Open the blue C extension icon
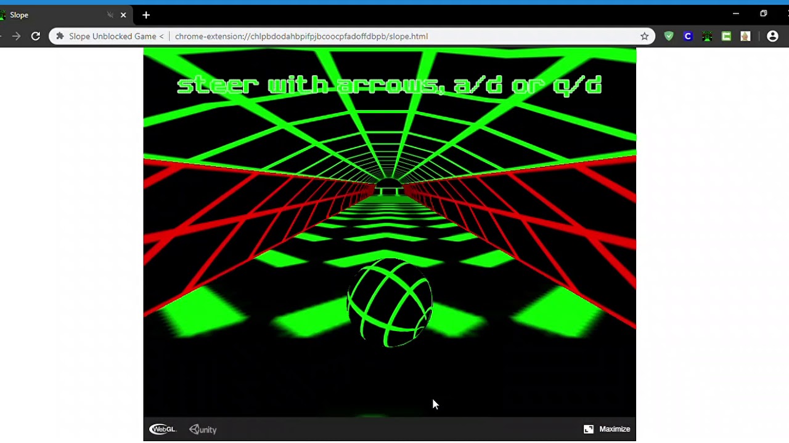 688,36
